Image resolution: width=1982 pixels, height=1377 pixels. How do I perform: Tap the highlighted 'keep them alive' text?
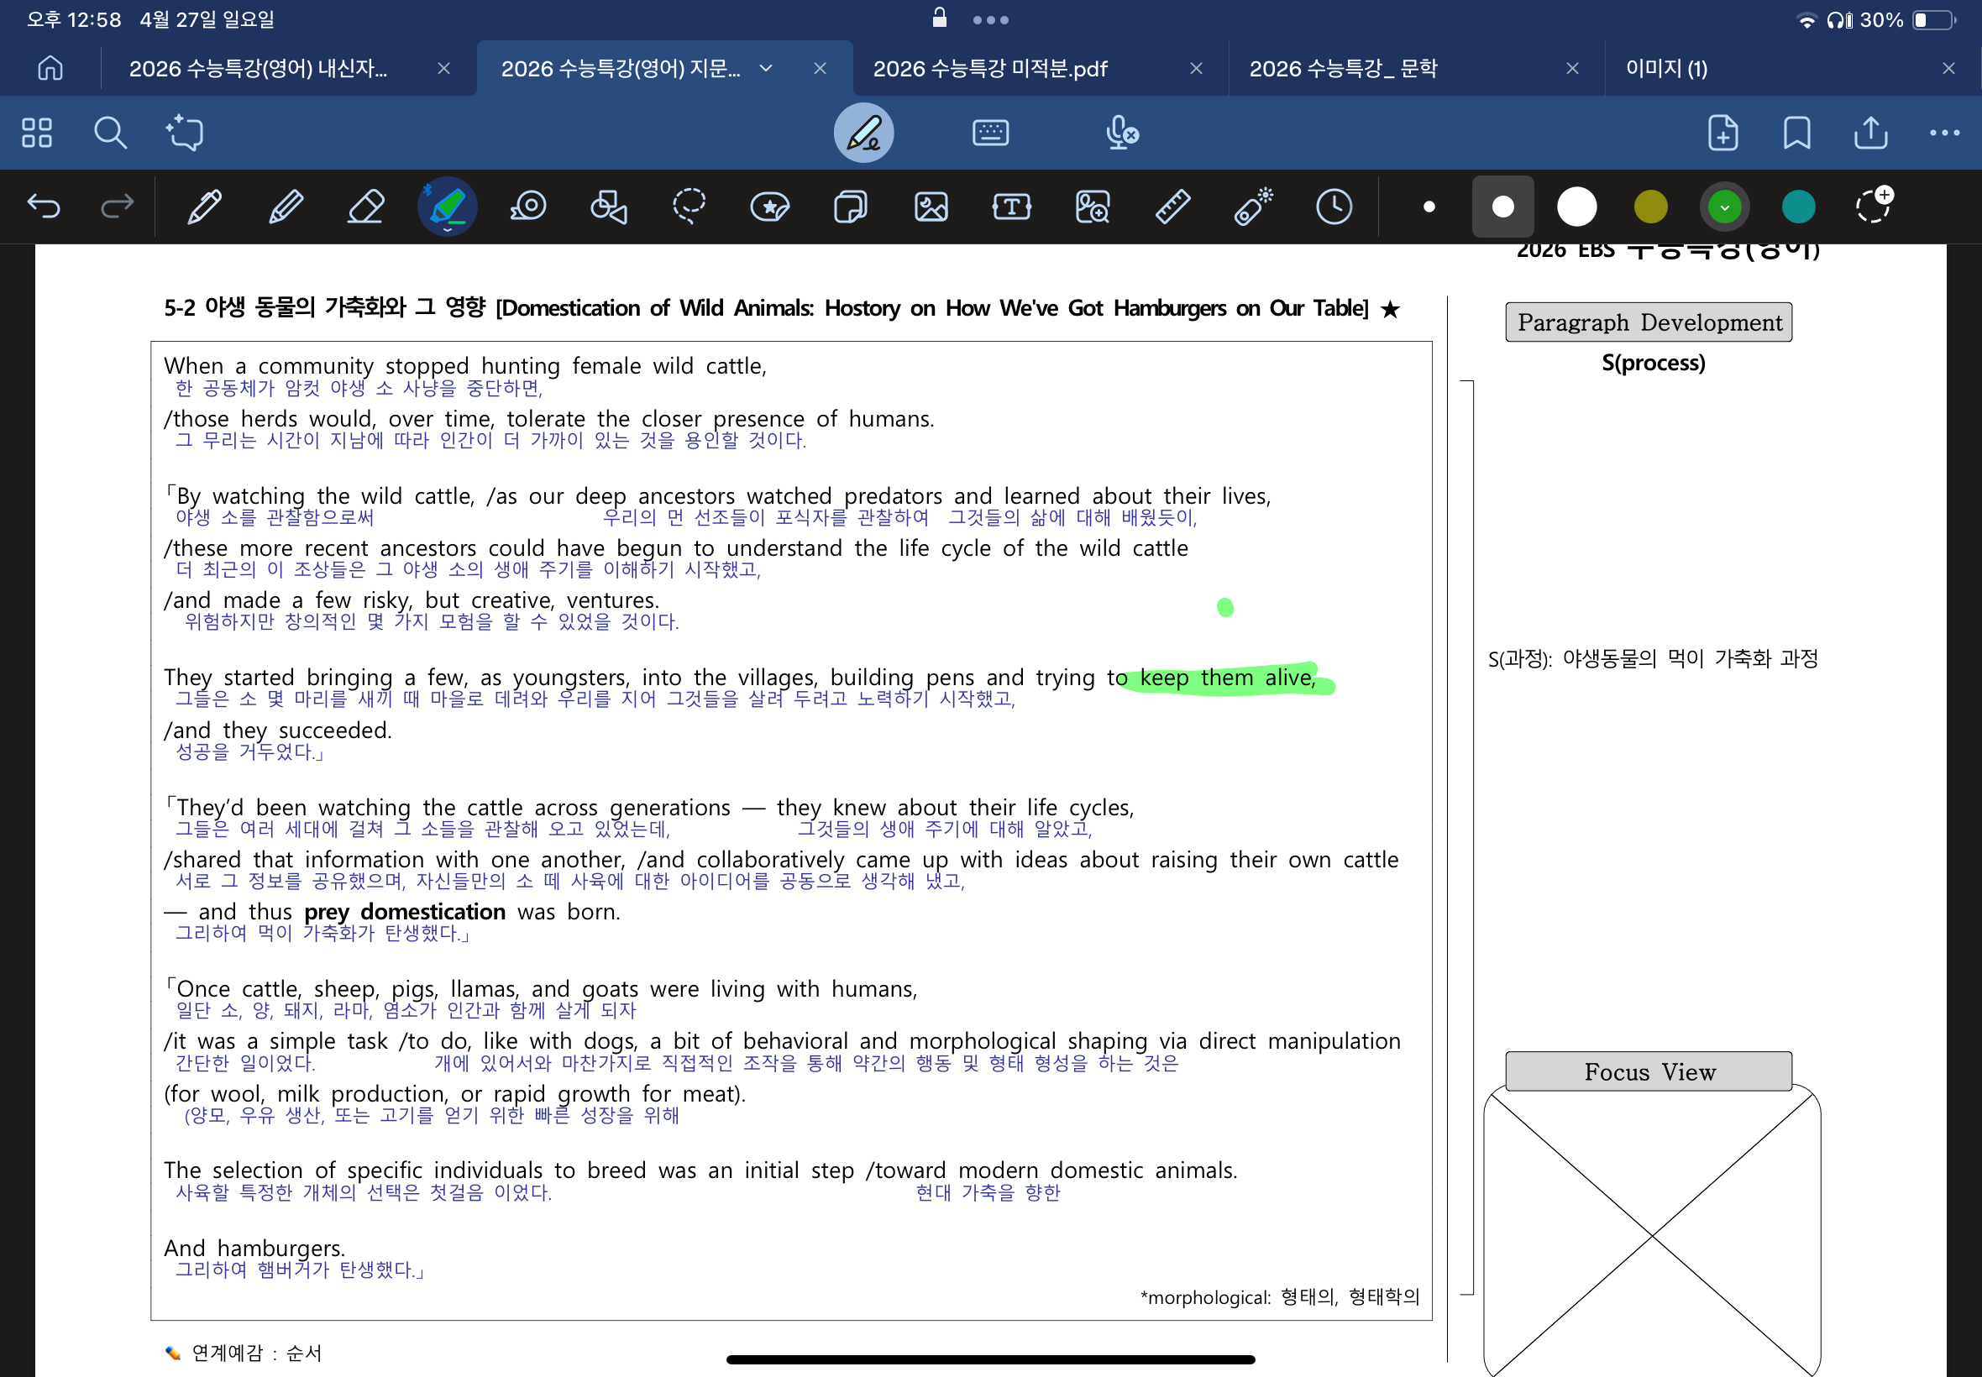1228,678
